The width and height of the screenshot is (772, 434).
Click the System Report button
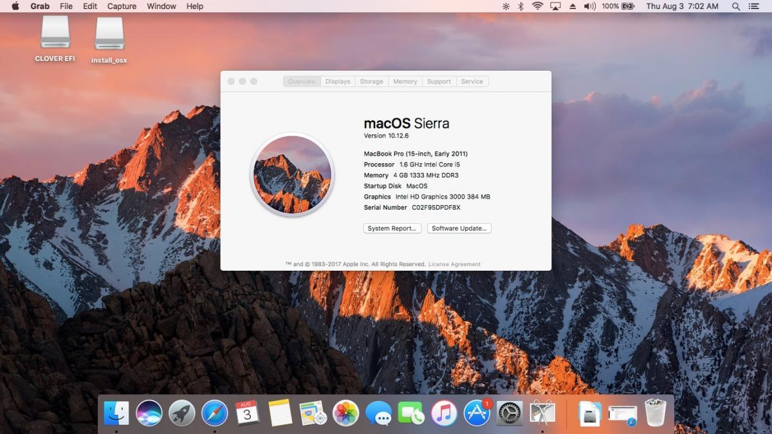[x=392, y=228]
